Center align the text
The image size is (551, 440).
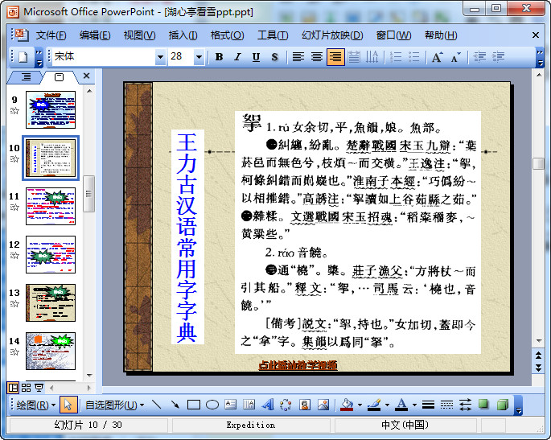[317, 56]
